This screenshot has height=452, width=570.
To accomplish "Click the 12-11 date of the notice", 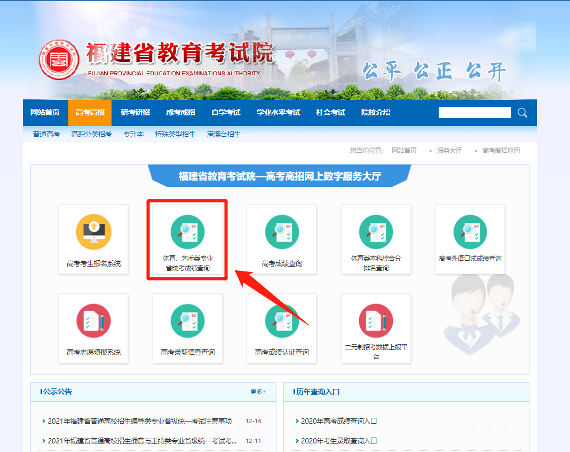I will [254, 441].
